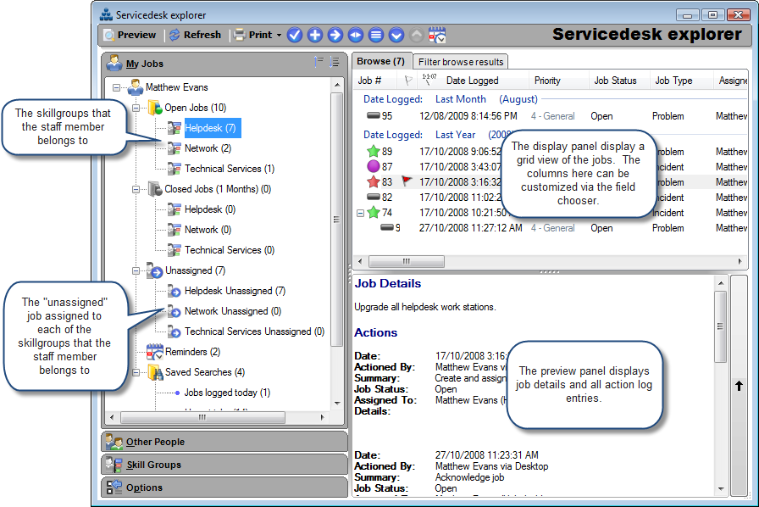Open the Print dropdown arrow
The width and height of the screenshot is (759, 507).
coord(279,36)
